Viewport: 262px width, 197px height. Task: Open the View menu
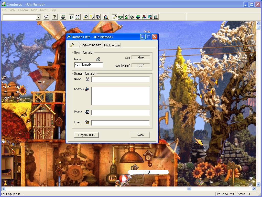click(x=12, y=10)
